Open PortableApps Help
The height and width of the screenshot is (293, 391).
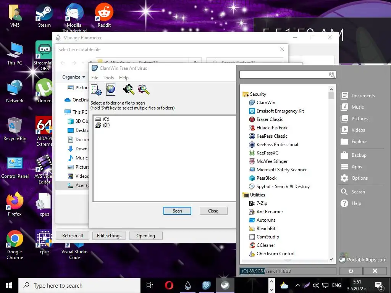pyautogui.click(x=351, y=203)
